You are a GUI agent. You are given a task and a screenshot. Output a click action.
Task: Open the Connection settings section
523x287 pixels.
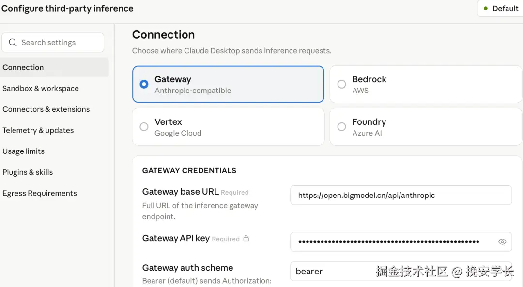point(23,67)
